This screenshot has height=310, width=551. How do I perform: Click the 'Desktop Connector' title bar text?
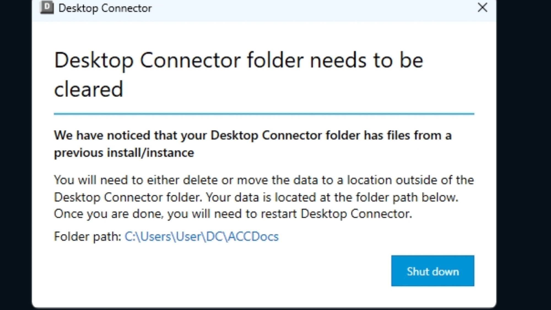105,8
